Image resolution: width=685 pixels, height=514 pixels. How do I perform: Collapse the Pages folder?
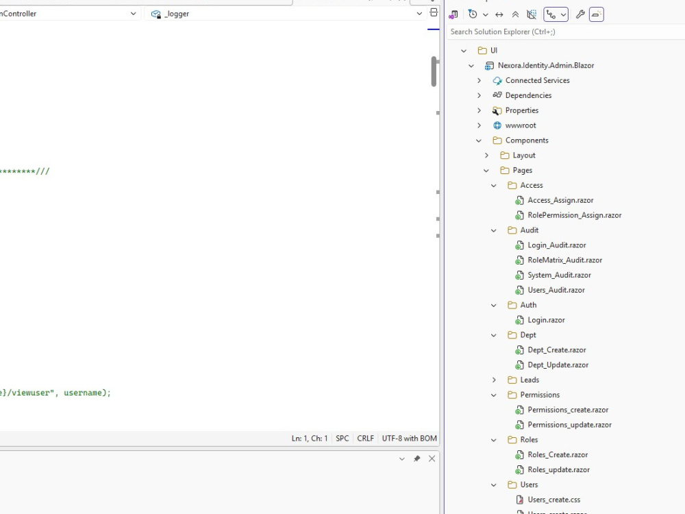tap(486, 171)
